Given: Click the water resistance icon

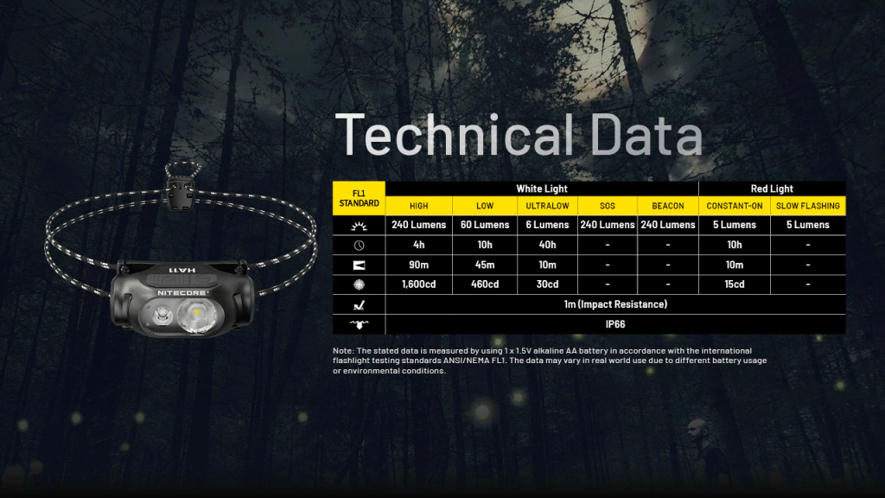Looking at the screenshot, I should click(358, 324).
